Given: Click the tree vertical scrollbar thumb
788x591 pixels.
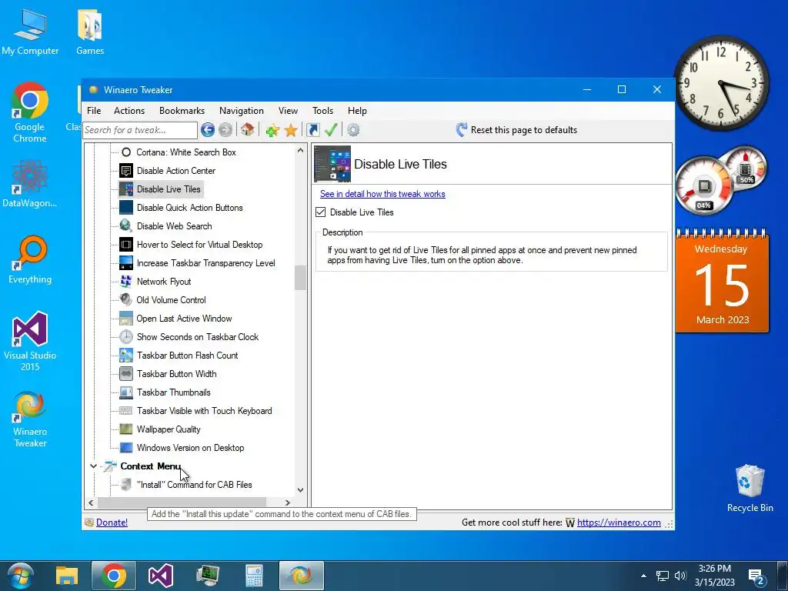Looking at the screenshot, I should [300, 277].
